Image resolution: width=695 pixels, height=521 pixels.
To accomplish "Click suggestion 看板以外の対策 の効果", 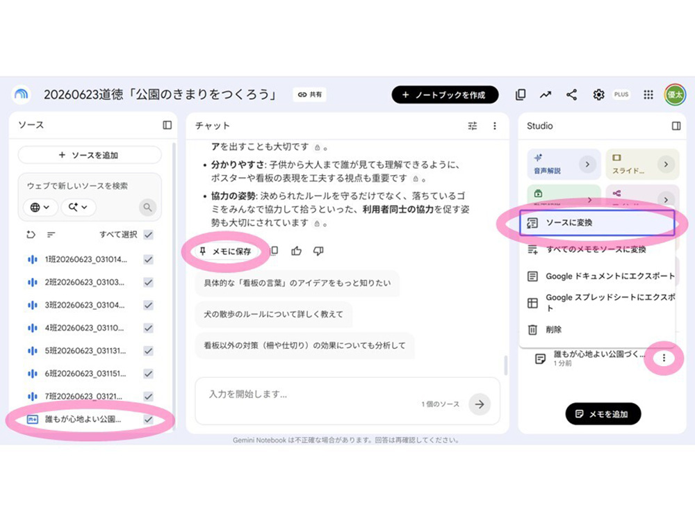I will [x=304, y=345].
